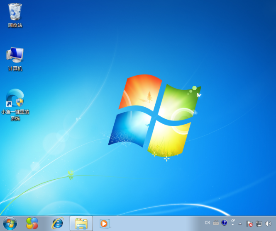The image size is (276, 231).
Task: Open the language bar options down arrow
Action: click(x=233, y=225)
